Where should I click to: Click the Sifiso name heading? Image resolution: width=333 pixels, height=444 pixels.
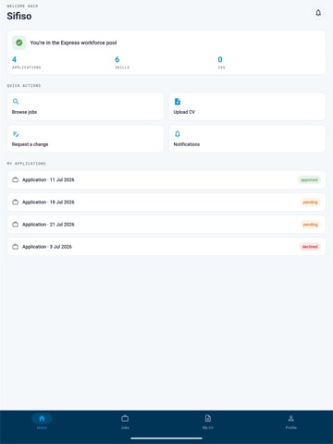point(19,16)
